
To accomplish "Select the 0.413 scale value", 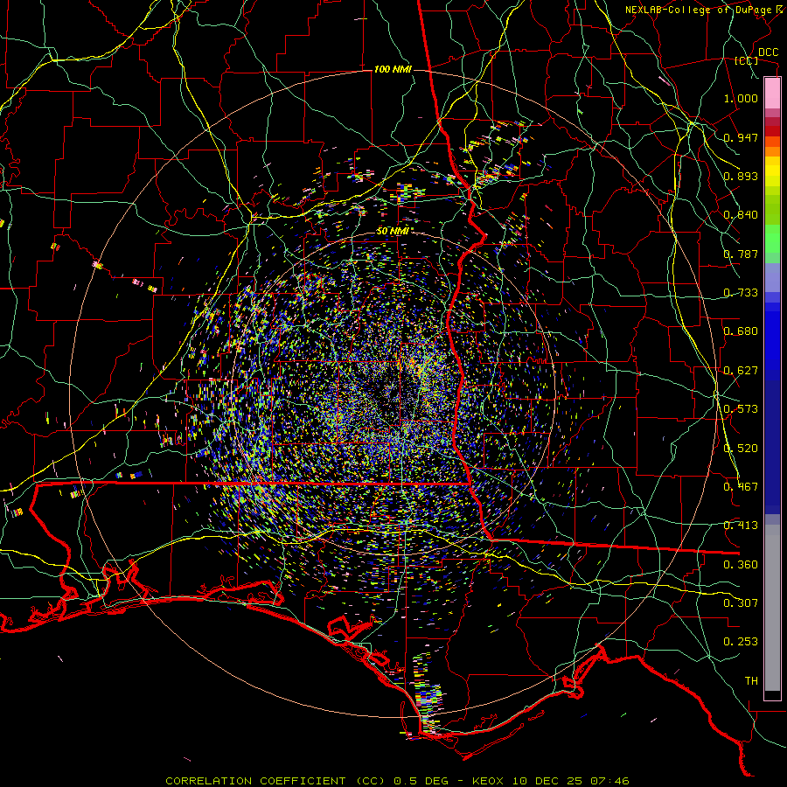I will (741, 526).
